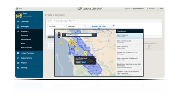Close the San Francisco map popup
This screenshot has height=98, width=179.
[x=96, y=57]
